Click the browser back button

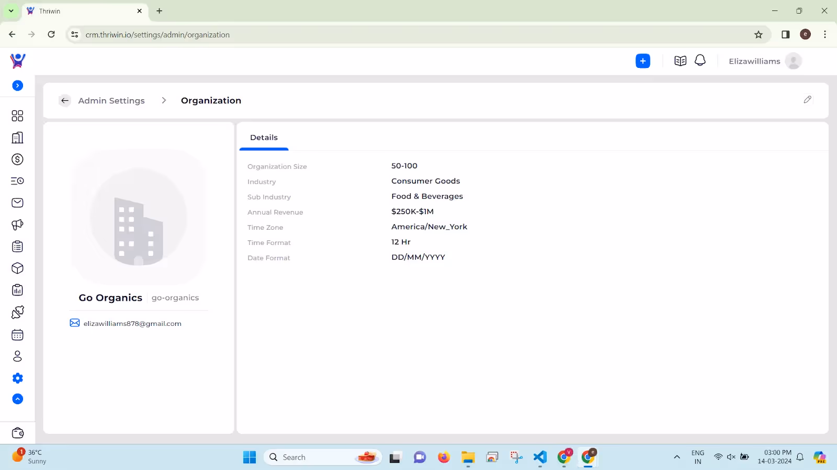pos(12,34)
